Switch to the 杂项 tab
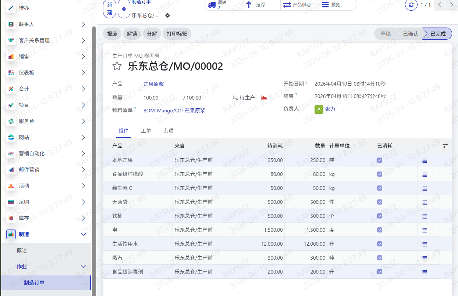The height and width of the screenshot is (296, 458). pyautogui.click(x=168, y=131)
